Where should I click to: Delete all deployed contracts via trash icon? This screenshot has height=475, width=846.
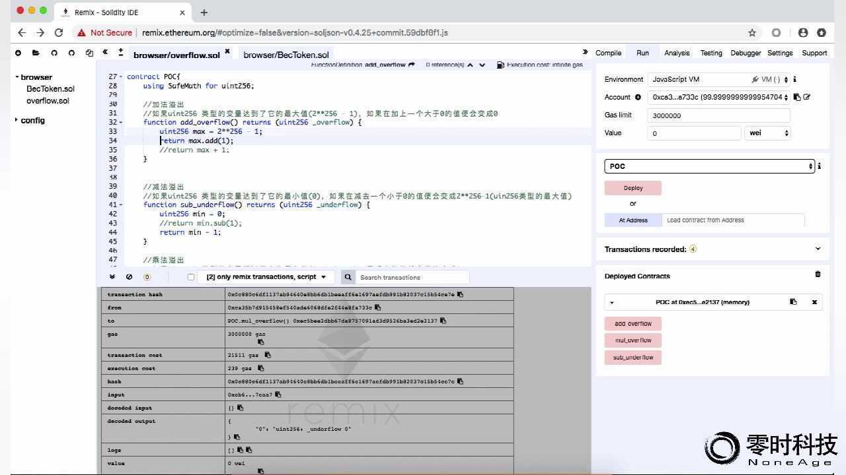tap(818, 274)
